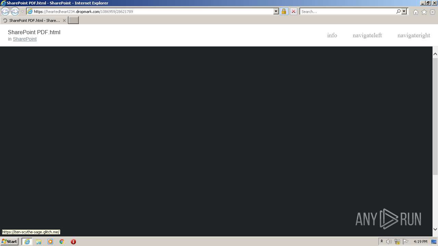Click the vertical scrollbar thumb

(x=435, y=116)
